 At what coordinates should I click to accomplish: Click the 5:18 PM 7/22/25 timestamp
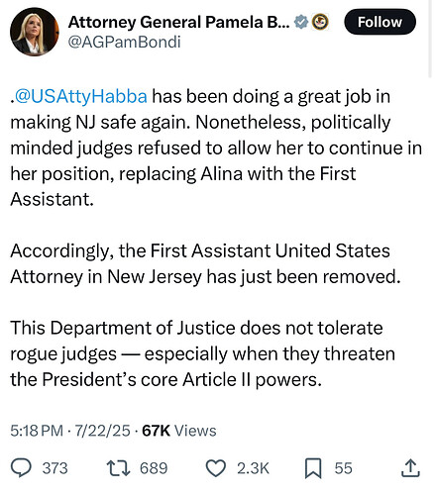70,431
